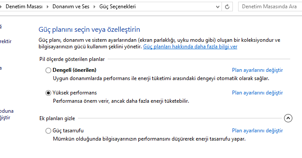Focus the Denetim Masasında Ara search box
This screenshot has width=302, height=158.
click(270, 7)
